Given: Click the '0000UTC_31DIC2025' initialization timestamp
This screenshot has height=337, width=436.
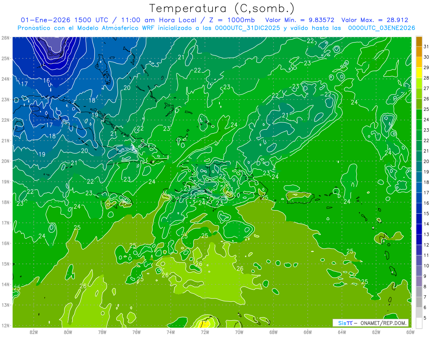Looking at the screenshot, I should tap(247, 28).
